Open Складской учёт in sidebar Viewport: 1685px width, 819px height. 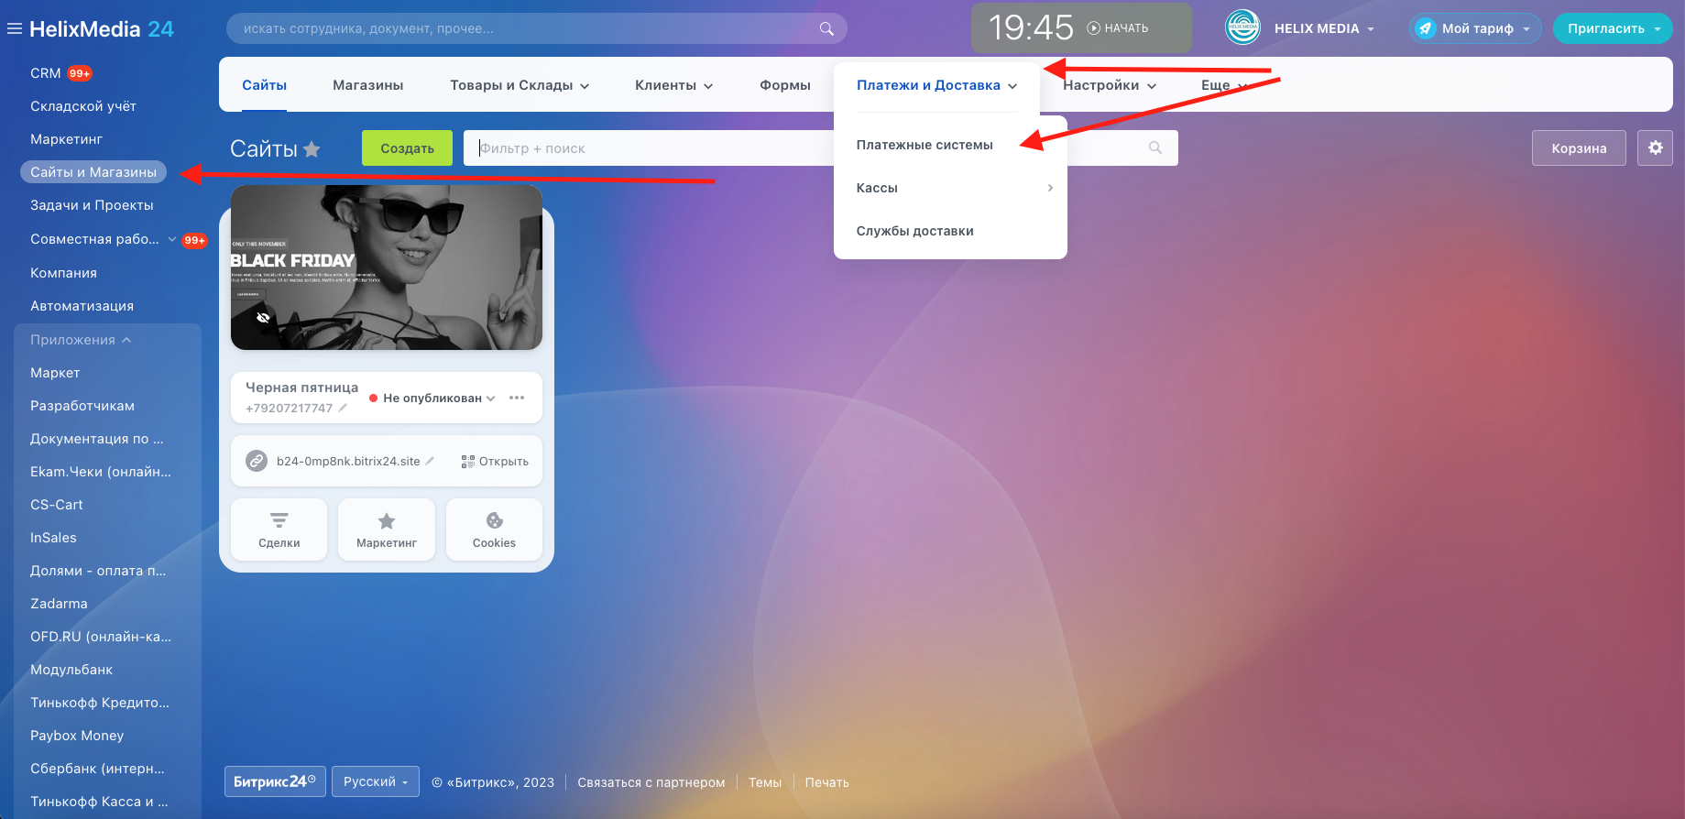pos(83,106)
